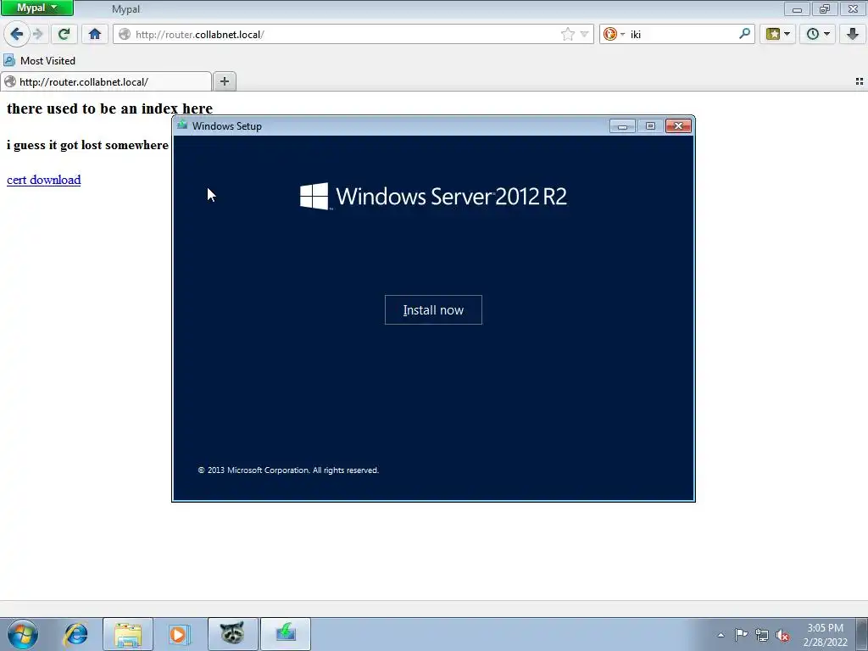Restore down the Mypal browser window

point(825,8)
